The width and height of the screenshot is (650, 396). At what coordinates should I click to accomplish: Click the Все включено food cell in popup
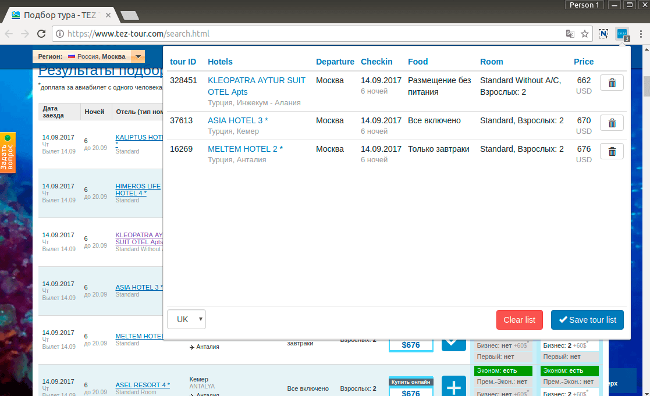click(x=434, y=120)
